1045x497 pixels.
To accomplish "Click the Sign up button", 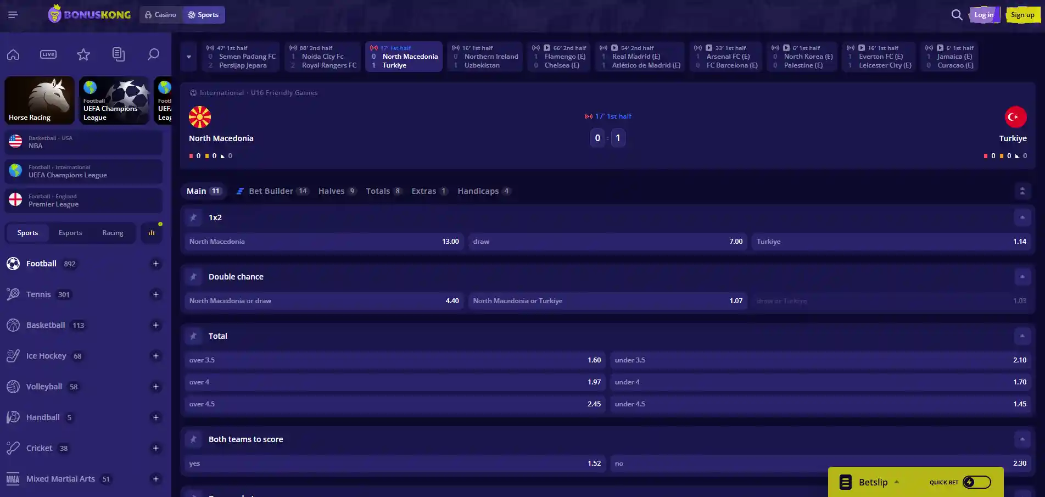I will point(1022,15).
